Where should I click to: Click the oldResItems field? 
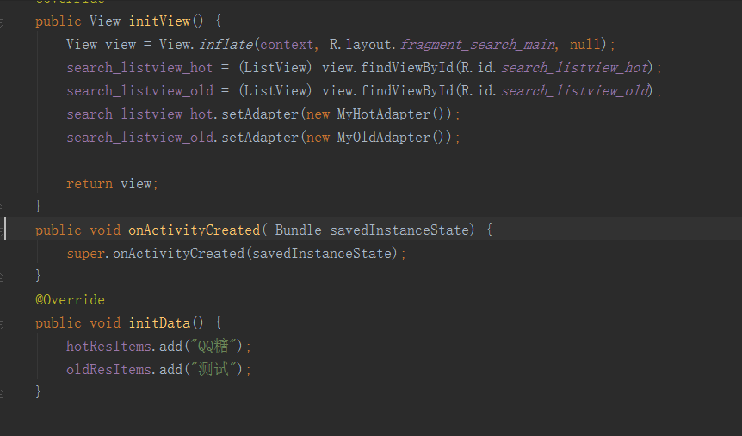click(x=108, y=369)
